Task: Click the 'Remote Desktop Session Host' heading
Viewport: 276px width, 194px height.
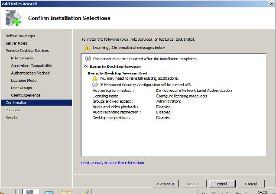Action: pyautogui.click(x=117, y=73)
